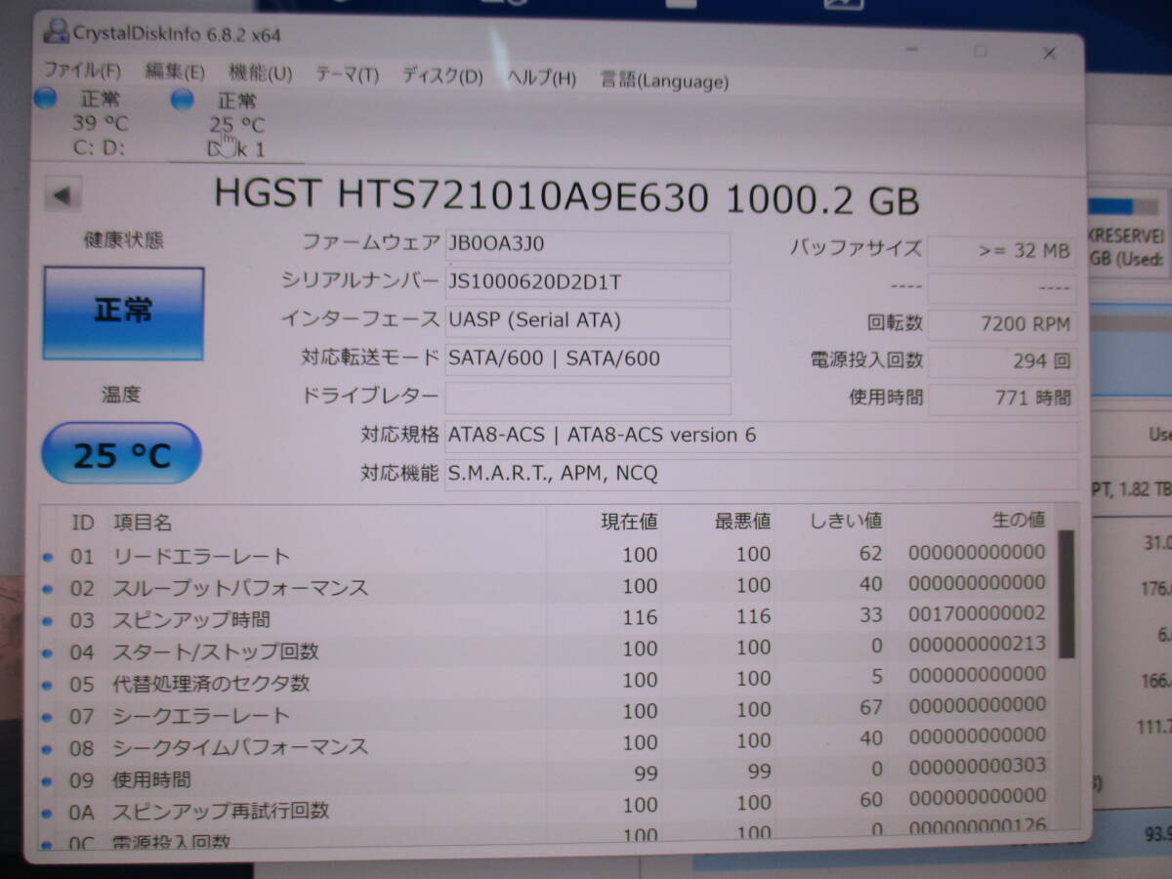Click the buffer size value >= 32 MB
Image resolution: width=1172 pixels, height=879 pixels.
click(1001, 250)
